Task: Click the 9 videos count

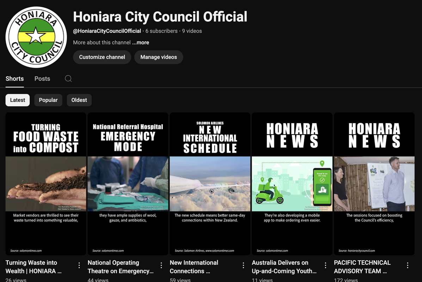Action: click(192, 31)
